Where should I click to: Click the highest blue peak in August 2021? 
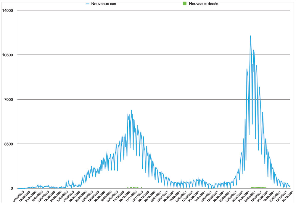point(250,36)
